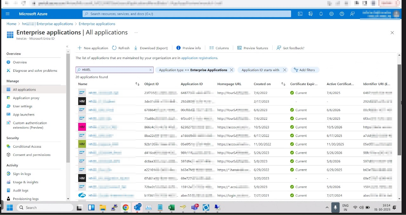Select All applications in the left menu
This screenshot has width=406, height=215.
24,90
